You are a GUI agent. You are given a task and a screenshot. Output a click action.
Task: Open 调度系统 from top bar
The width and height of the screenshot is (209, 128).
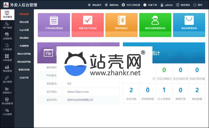[111, 5]
